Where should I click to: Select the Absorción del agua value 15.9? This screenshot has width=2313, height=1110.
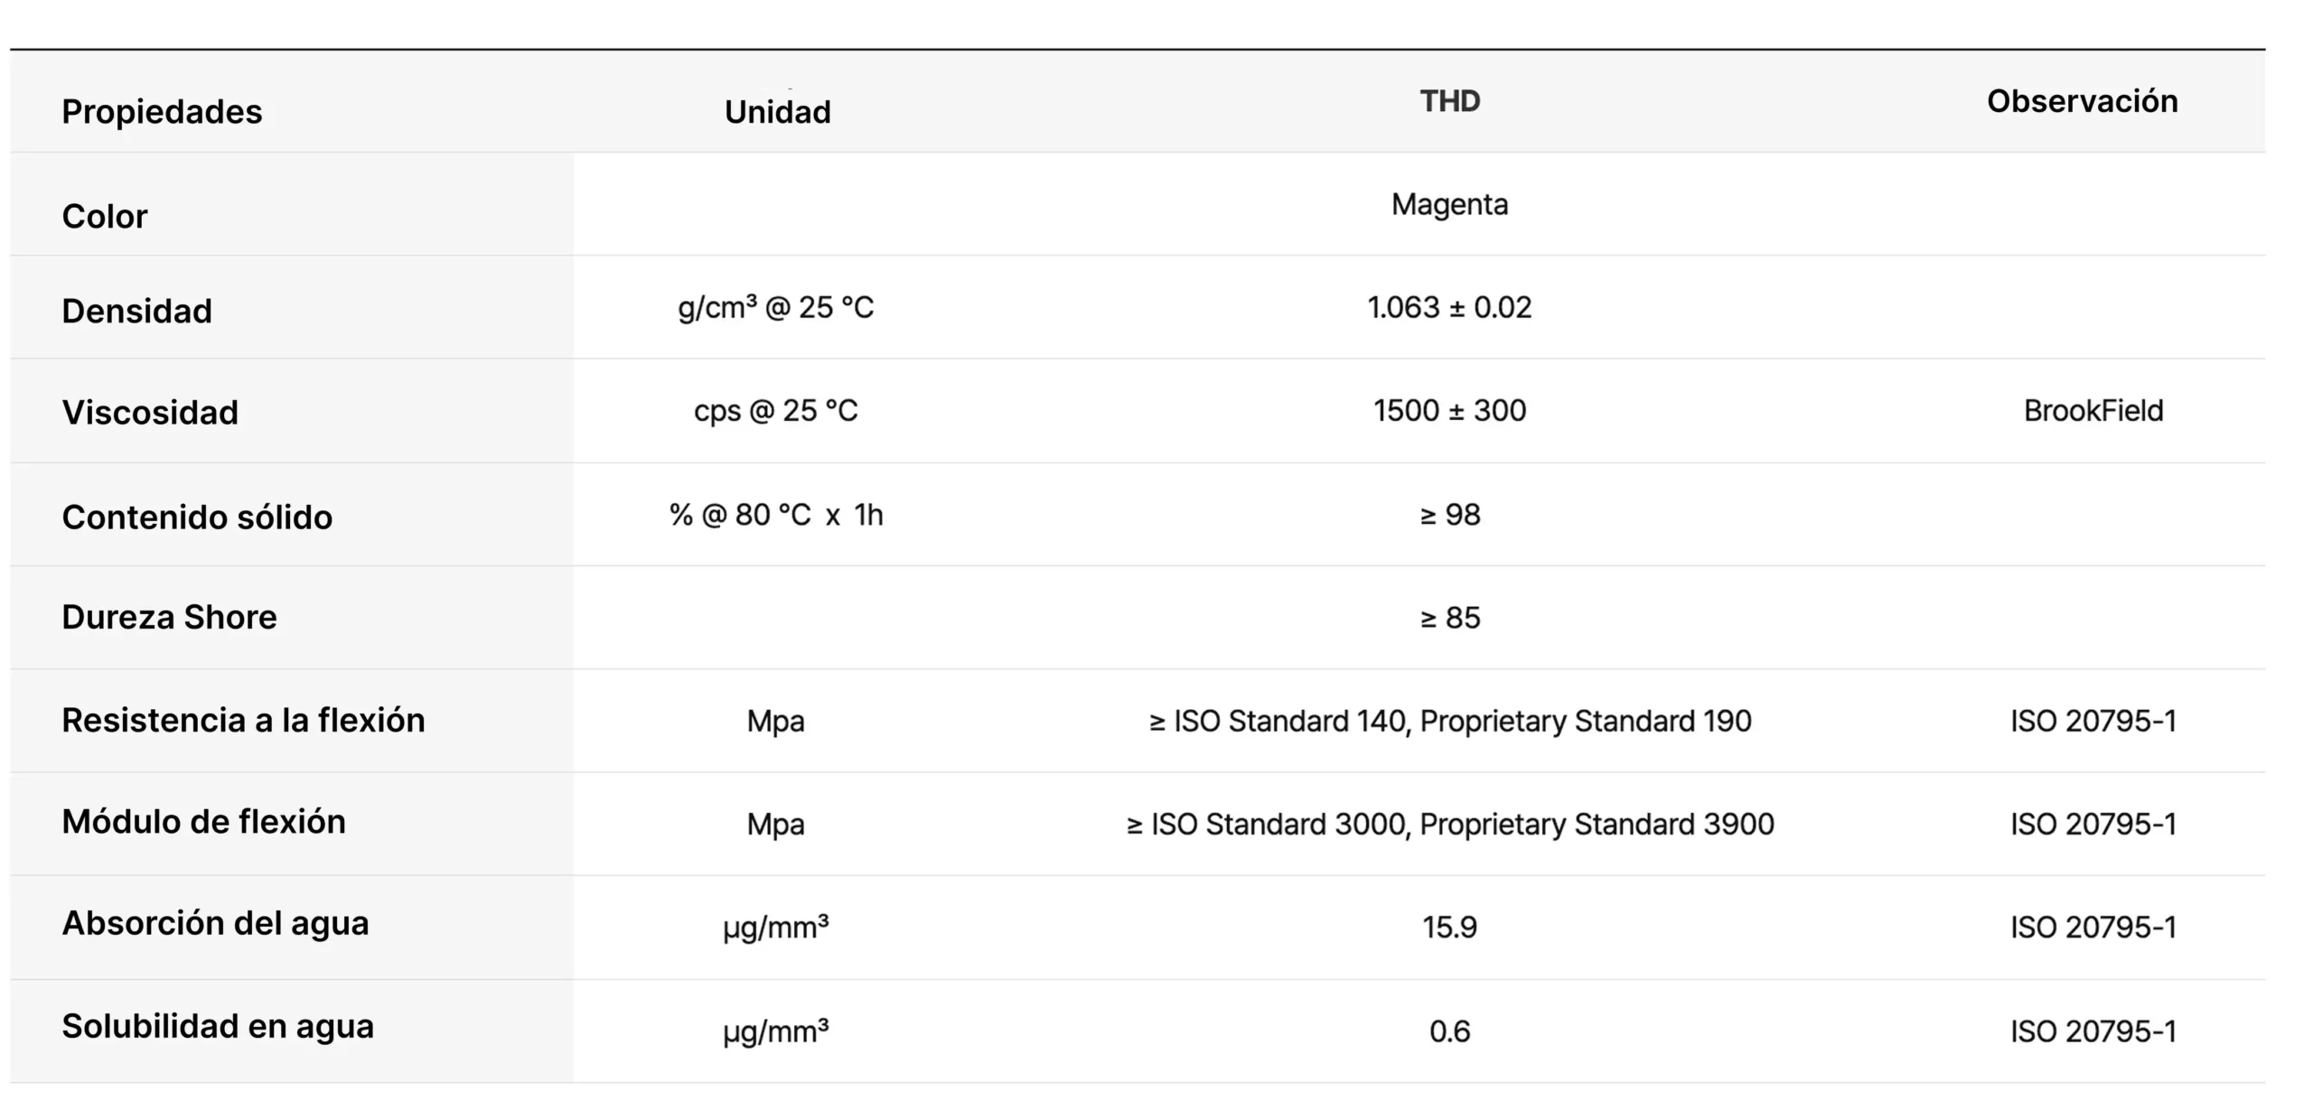click(1449, 928)
